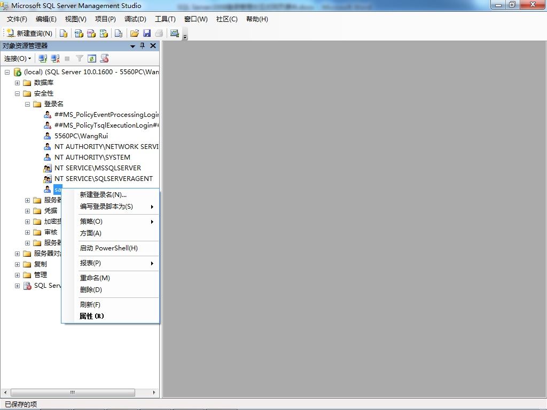Screen dimensions: 547x410
Task: Click the horizontal scrollbar right arrow
Action: tap(154, 392)
